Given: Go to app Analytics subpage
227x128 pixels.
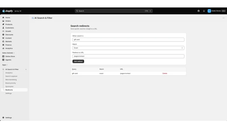Looking at the screenshot, I should click(x=9, y=73).
